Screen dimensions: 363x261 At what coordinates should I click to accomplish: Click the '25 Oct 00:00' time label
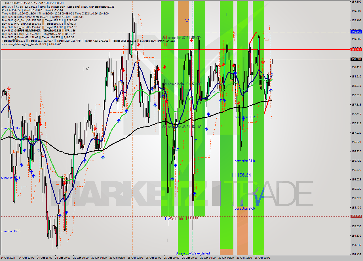(81, 258)
